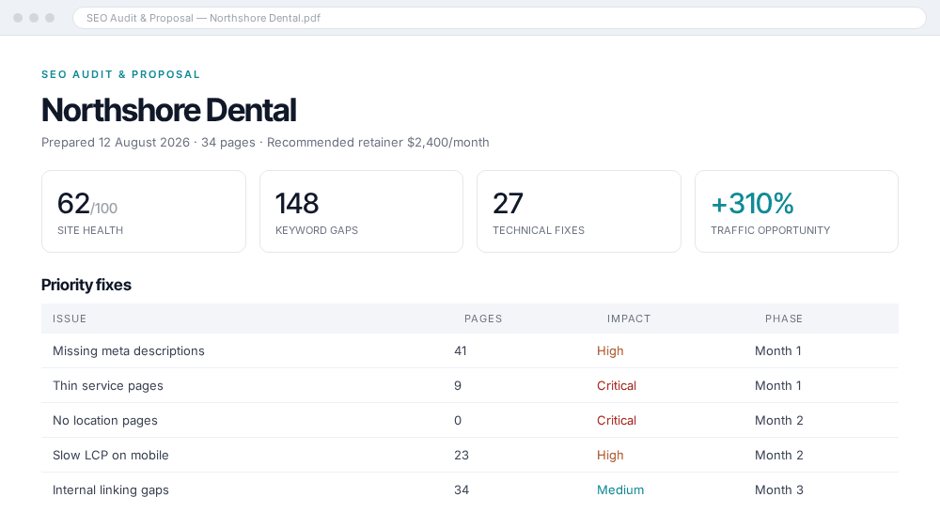Click the middle gray window control dot
This screenshot has height=528, width=940.
click(x=34, y=18)
